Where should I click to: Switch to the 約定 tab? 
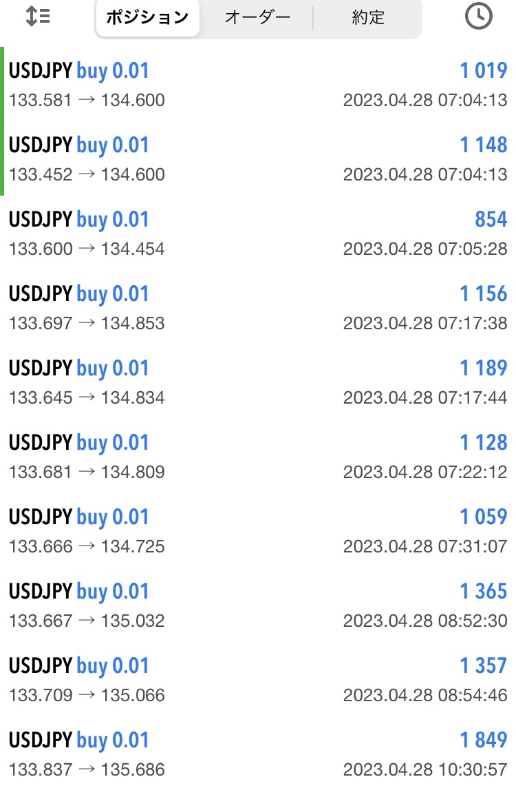pos(368,18)
